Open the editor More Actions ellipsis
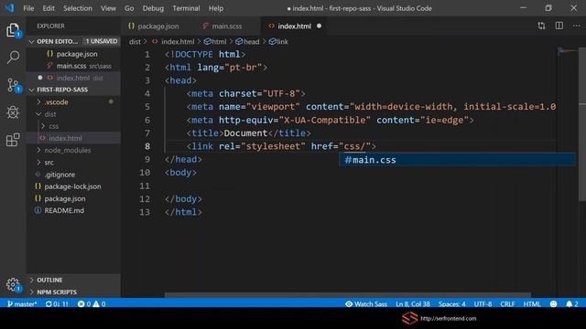The width and height of the screenshot is (586, 329). click(577, 26)
